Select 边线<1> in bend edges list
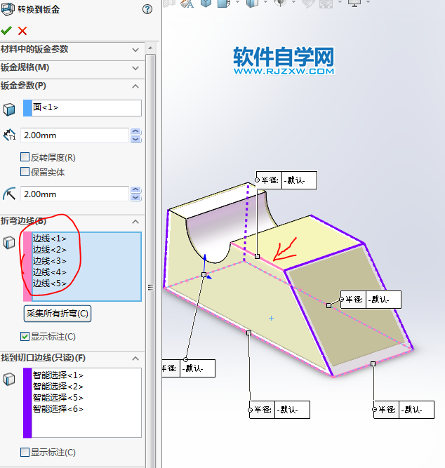The height and width of the screenshot is (468, 445). [x=49, y=239]
